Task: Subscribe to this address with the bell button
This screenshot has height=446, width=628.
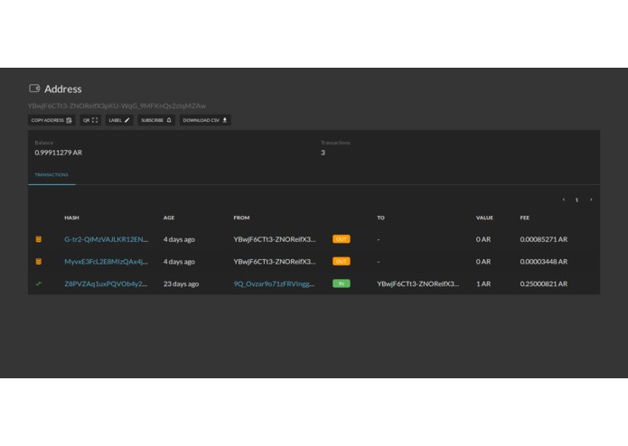Action: tap(156, 120)
